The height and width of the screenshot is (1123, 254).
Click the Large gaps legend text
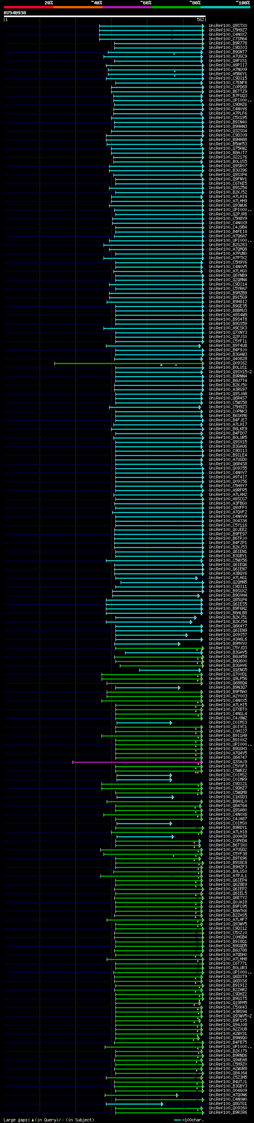tap(49, 1119)
